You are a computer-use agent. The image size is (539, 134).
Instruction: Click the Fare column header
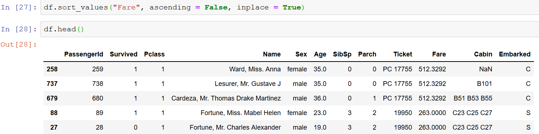[x=439, y=54]
